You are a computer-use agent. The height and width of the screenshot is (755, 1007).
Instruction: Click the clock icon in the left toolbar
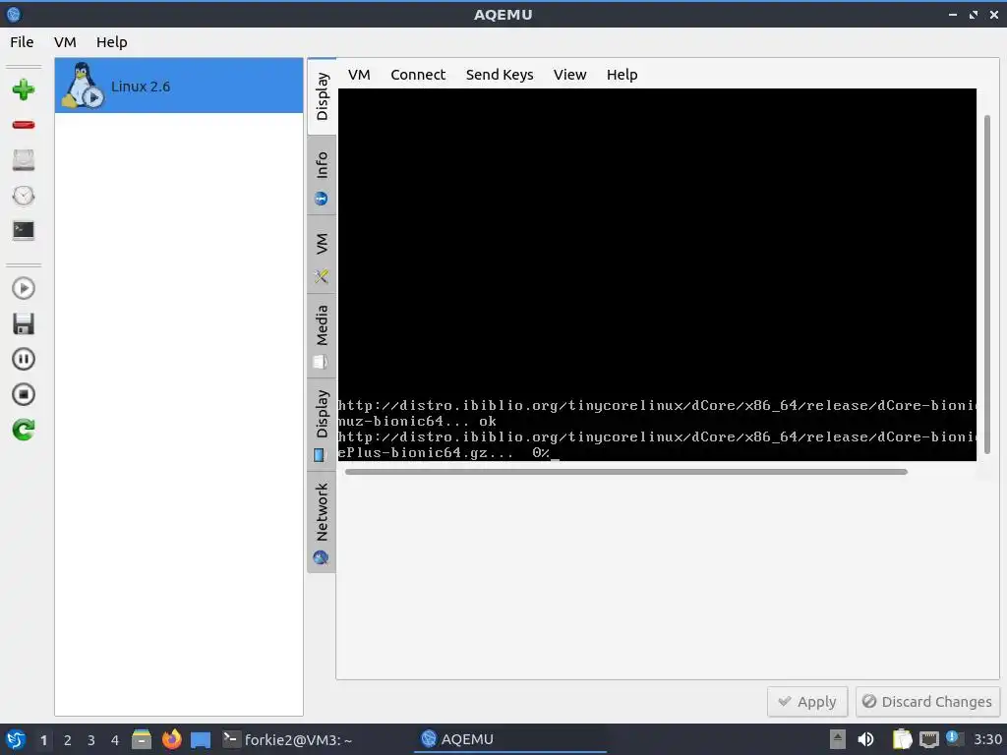tap(24, 196)
